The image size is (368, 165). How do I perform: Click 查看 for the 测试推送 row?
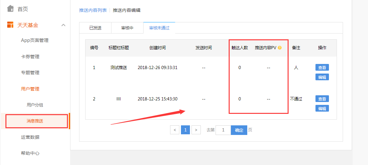point(322,67)
